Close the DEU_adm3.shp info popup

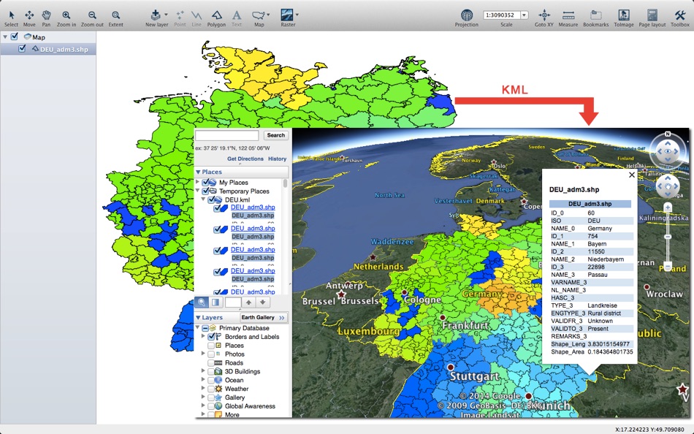click(x=632, y=175)
